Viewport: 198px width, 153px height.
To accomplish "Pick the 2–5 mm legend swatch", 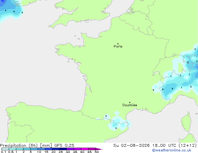I will pos(27,149).
